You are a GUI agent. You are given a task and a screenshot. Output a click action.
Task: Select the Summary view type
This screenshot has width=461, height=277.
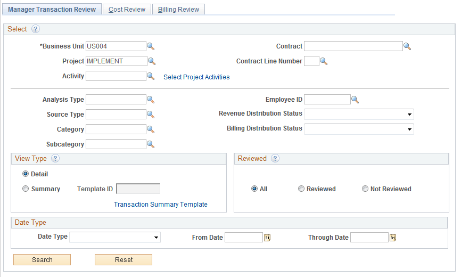26,189
